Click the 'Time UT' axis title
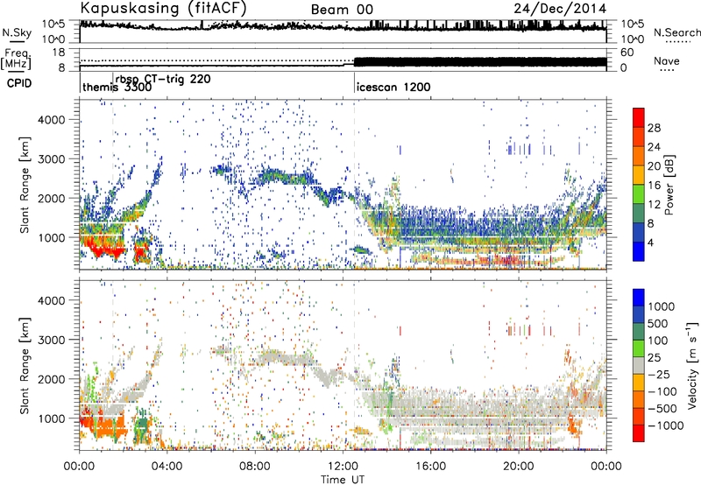The height and width of the screenshot is (485, 701). click(343, 480)
